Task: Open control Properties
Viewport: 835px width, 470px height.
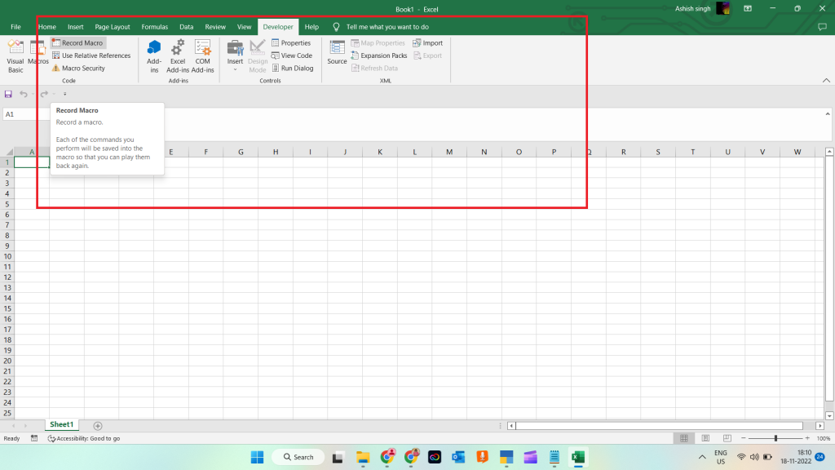Action: click(291, 42)
